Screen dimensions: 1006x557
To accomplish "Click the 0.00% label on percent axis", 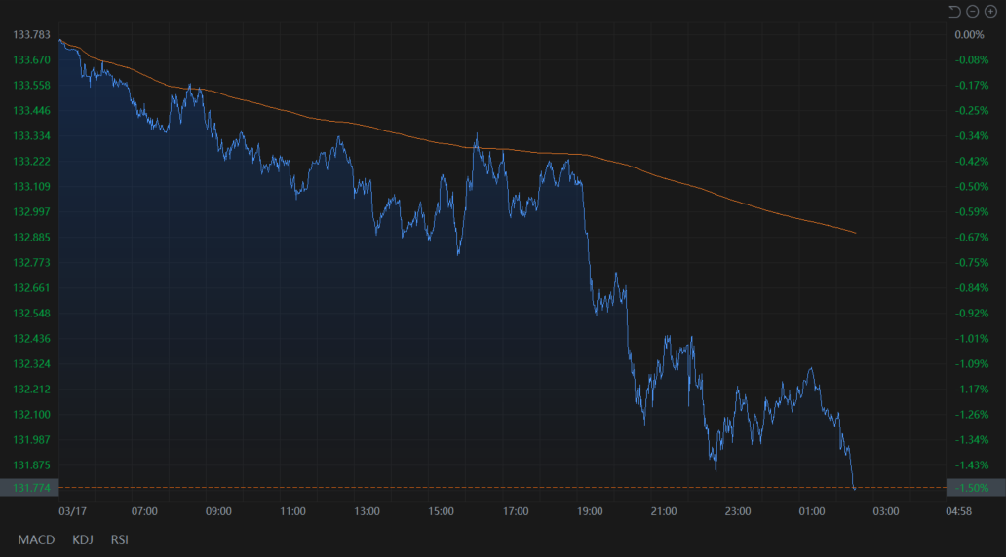I will click(969, 35).
